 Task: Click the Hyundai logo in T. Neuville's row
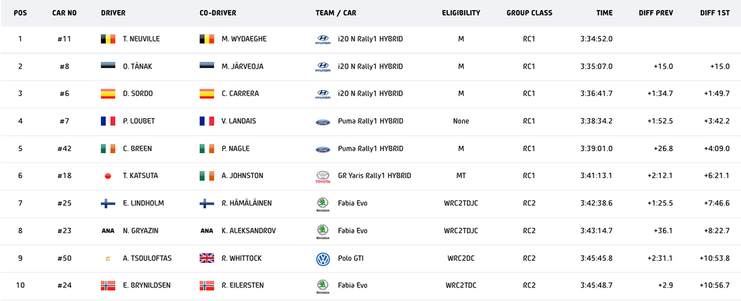tap(323, 40)
